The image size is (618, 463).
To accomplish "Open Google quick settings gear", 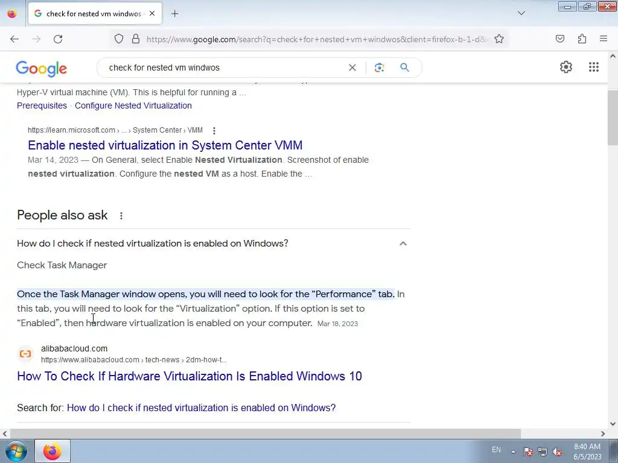I will tap(566, 67).
